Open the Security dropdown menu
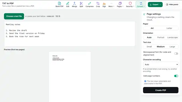The height and width of the screenshot is (102, 182). (x=130, y=5)
